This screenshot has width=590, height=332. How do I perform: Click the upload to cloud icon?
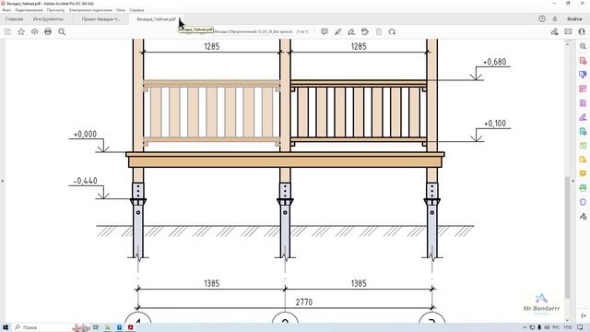pos(35,32)
